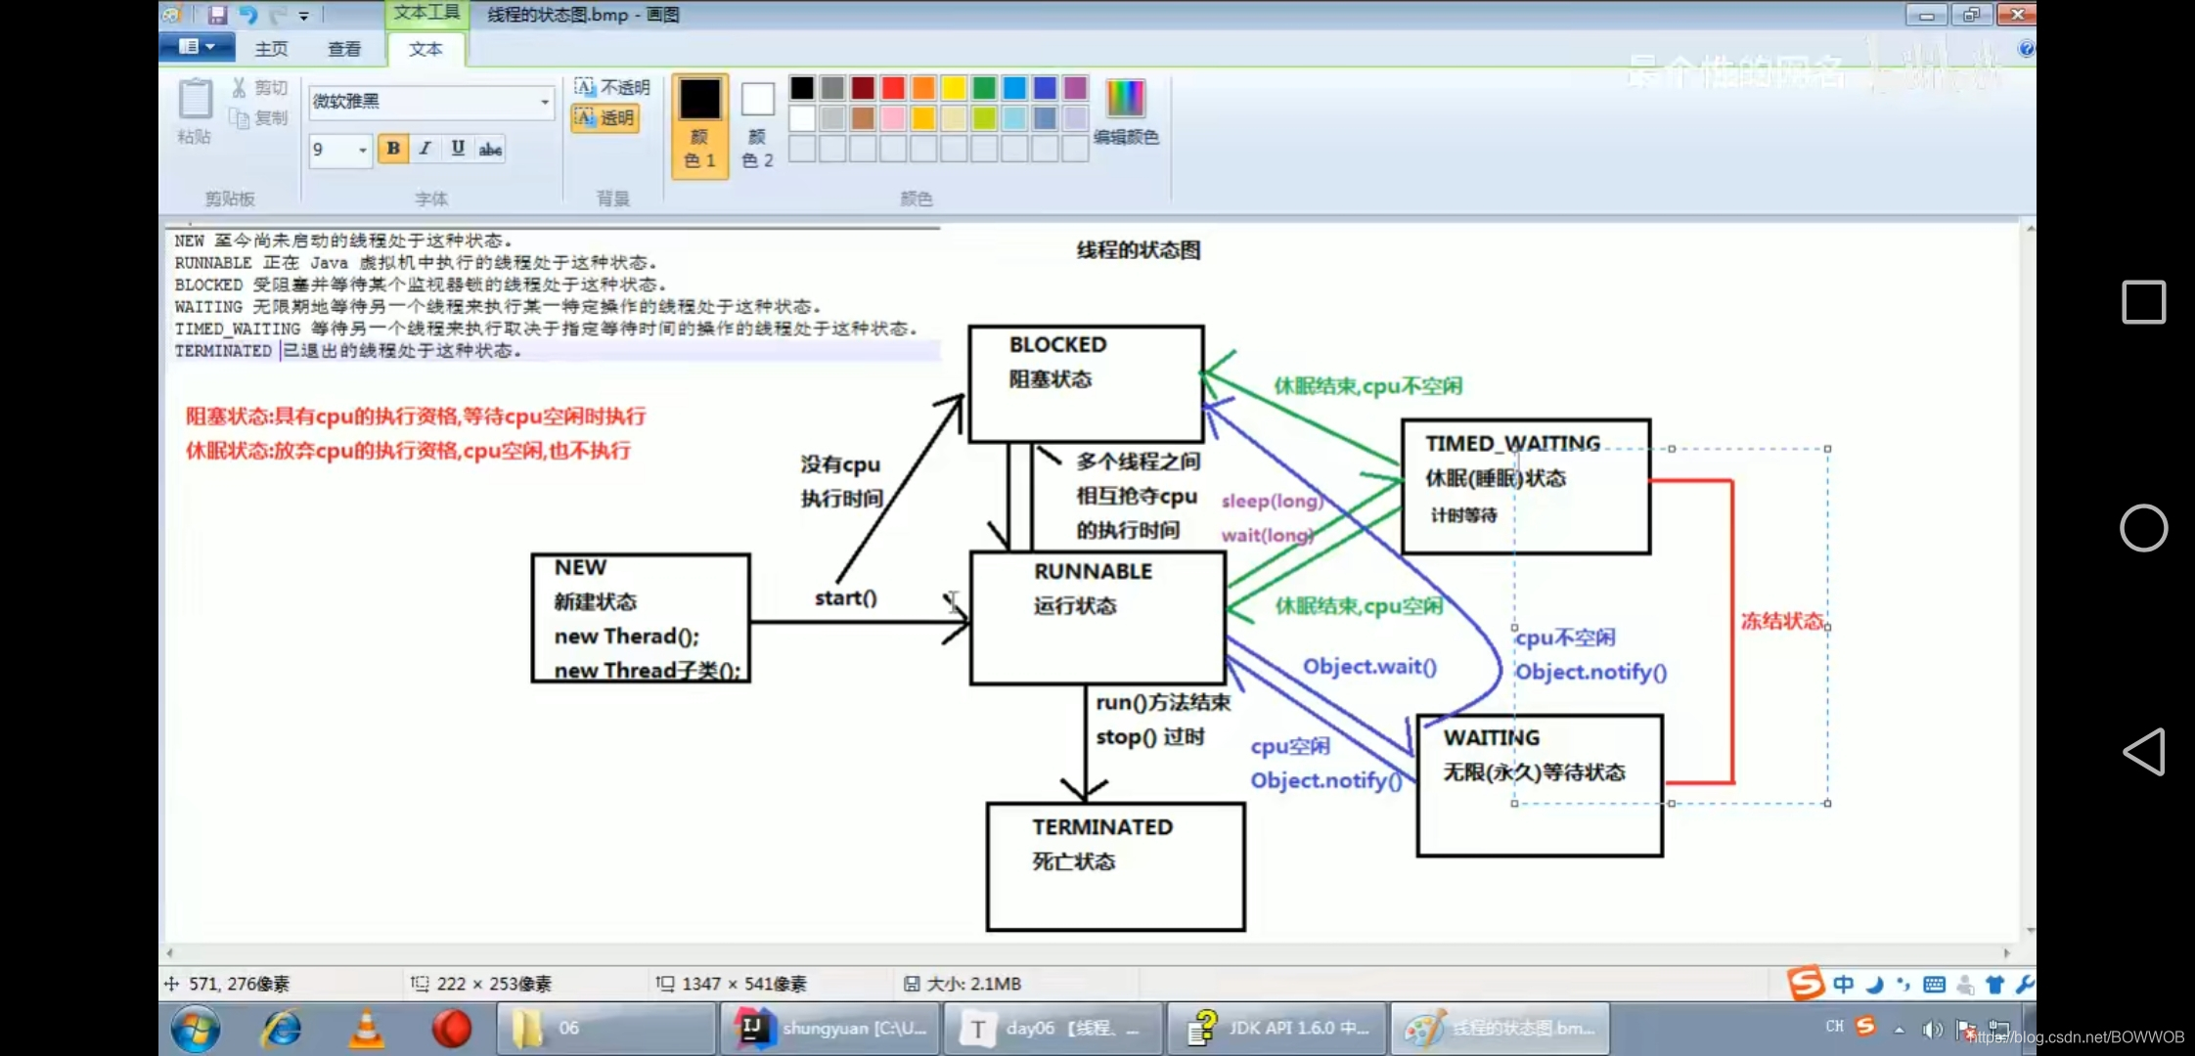The image size is (2195, 1056).
Task: Pick the black color swatch
Action: pos(802,88)
